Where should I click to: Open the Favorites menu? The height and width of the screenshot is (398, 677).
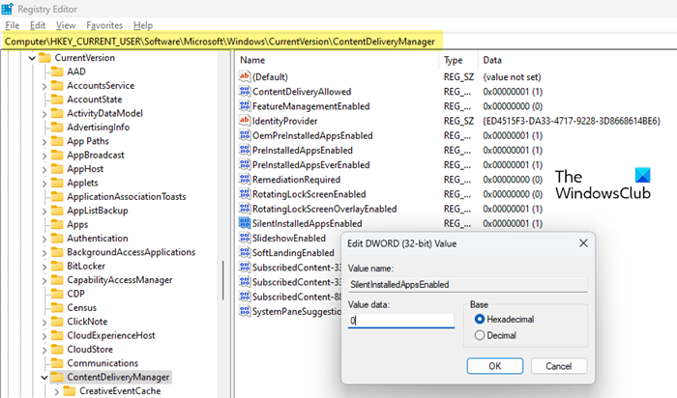click(x=104, y=25)
